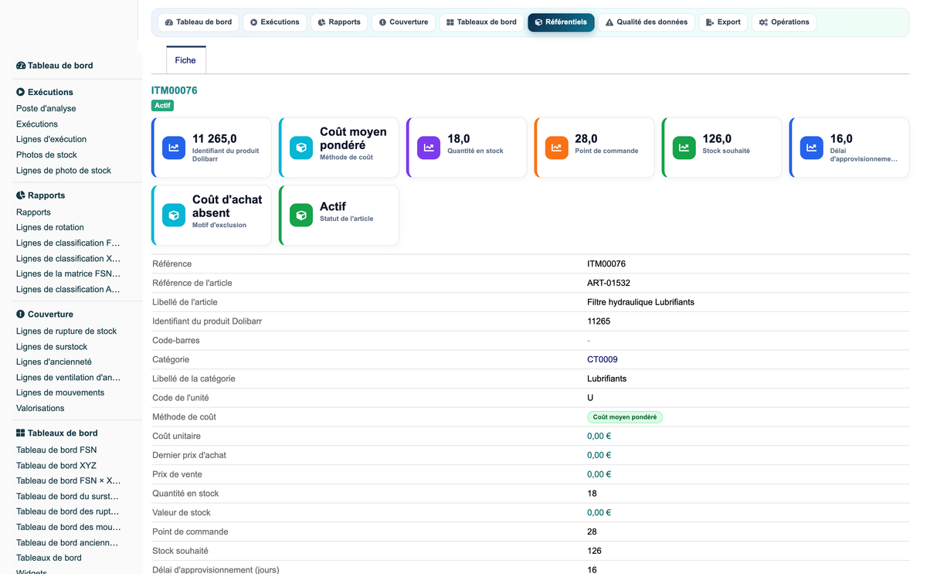The width and height of the screenshot is (927, 574).
Task: Open Tableau de bord XYZ in the sidebar
Action: pos(56,466)
